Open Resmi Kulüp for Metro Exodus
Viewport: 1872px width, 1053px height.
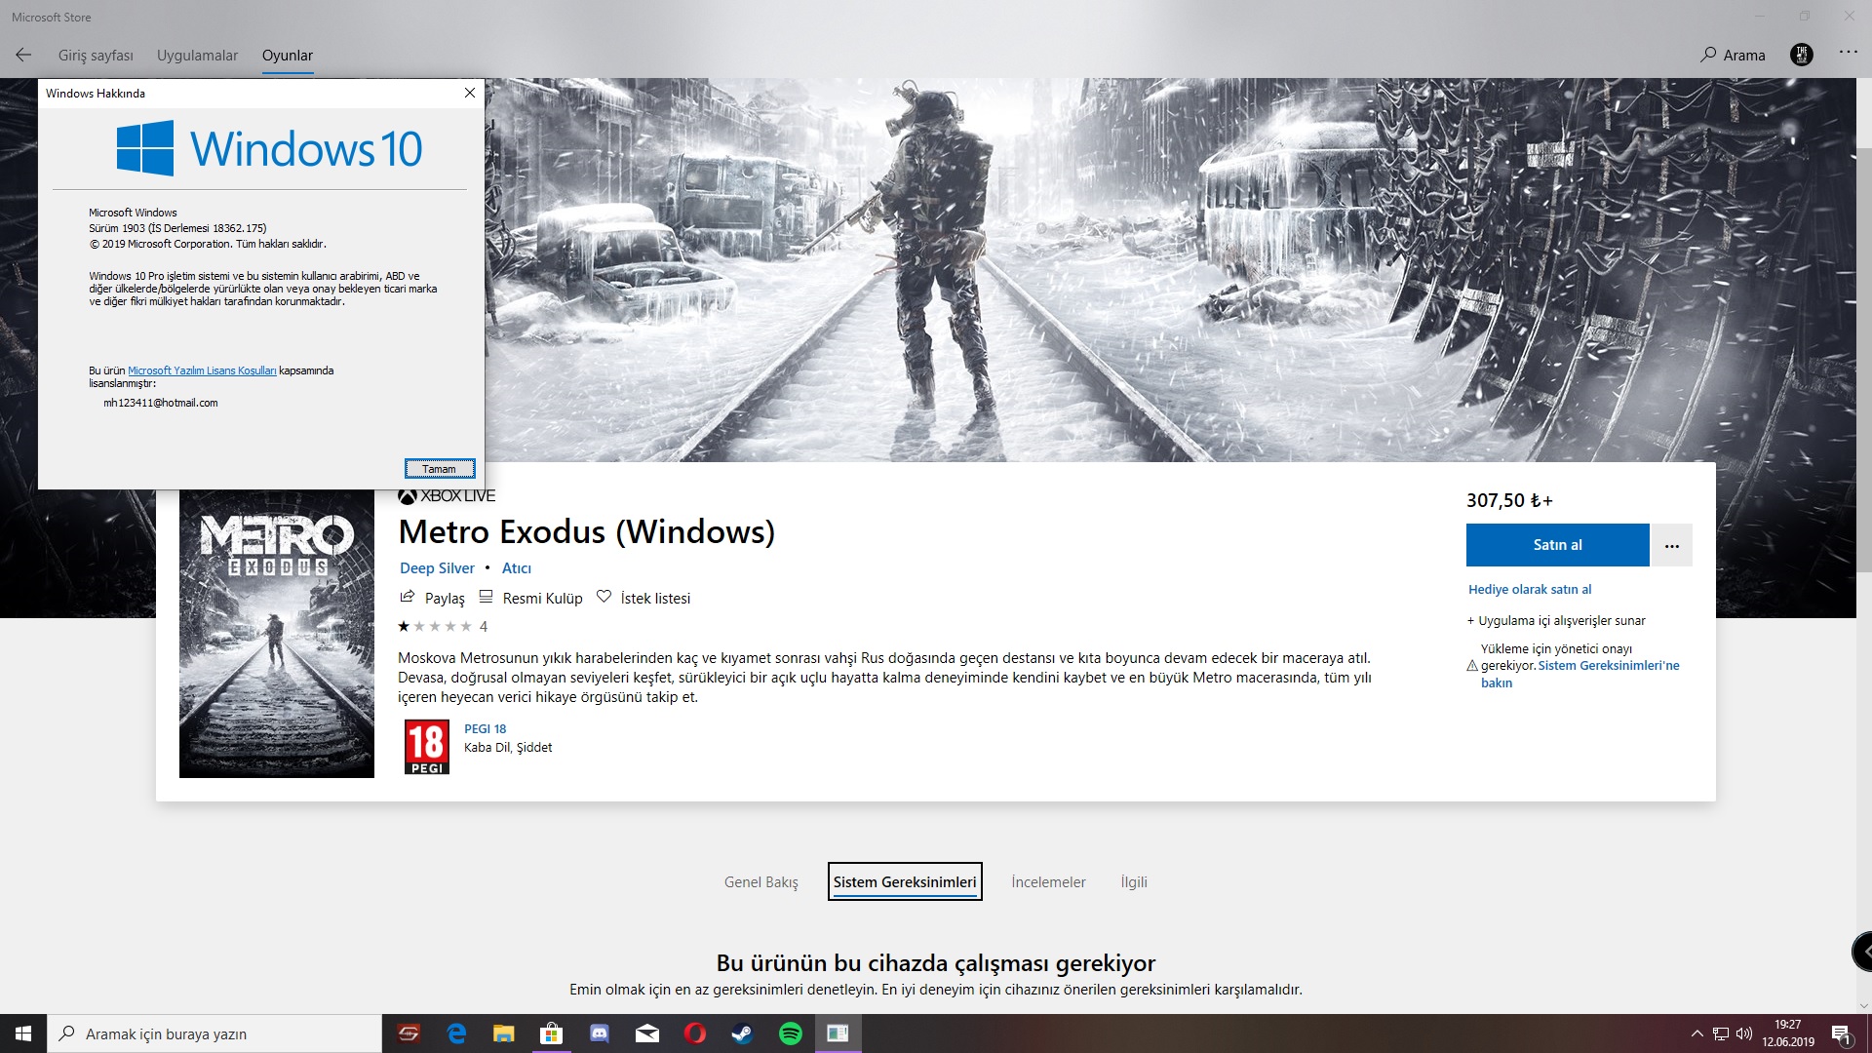click(530, 598)
